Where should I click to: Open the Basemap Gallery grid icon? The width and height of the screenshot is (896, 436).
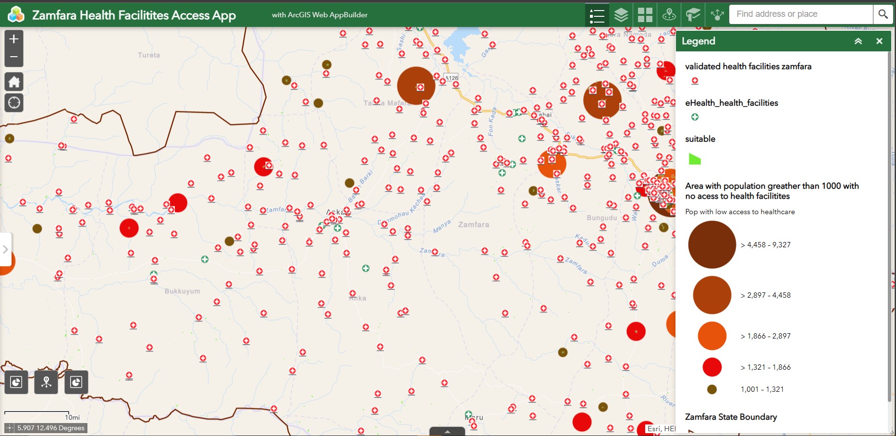[x=645, y=15]
